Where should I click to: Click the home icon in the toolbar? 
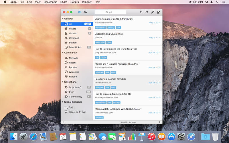79,12
